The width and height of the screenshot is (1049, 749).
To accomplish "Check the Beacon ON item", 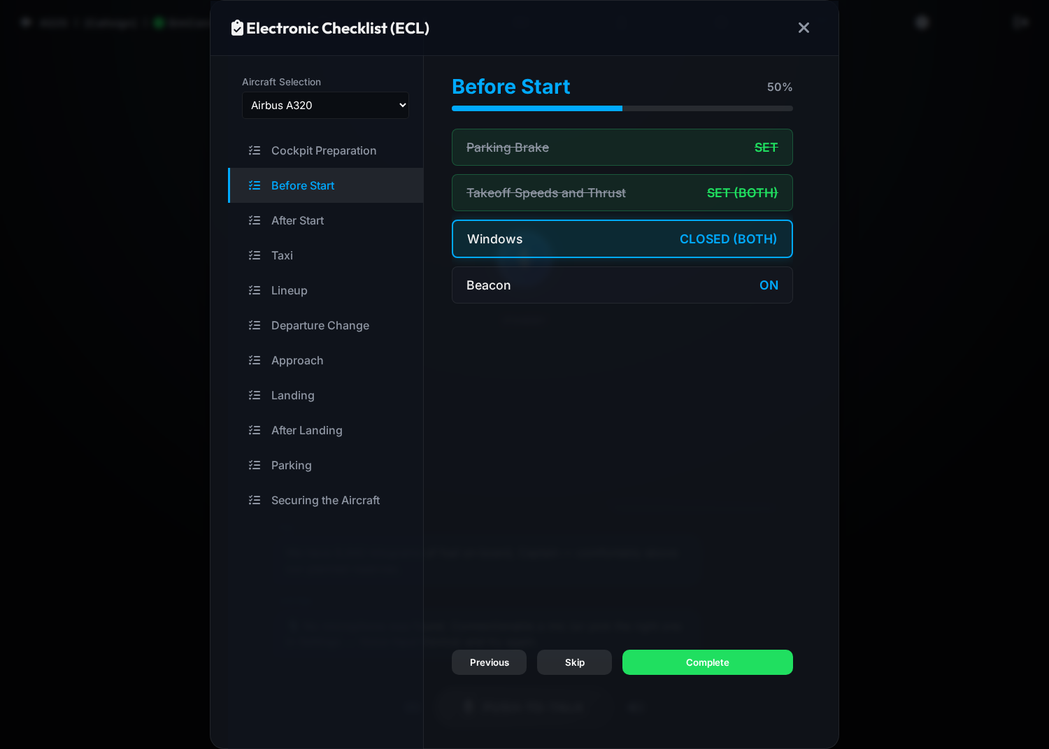I will pos(622,285).
